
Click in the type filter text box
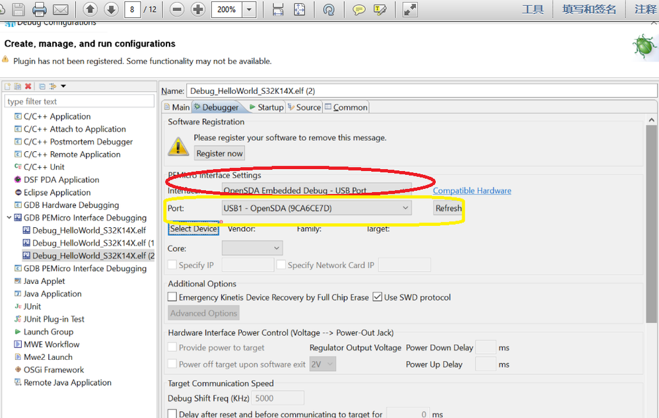pyautogui.click(x=79, y=101)
